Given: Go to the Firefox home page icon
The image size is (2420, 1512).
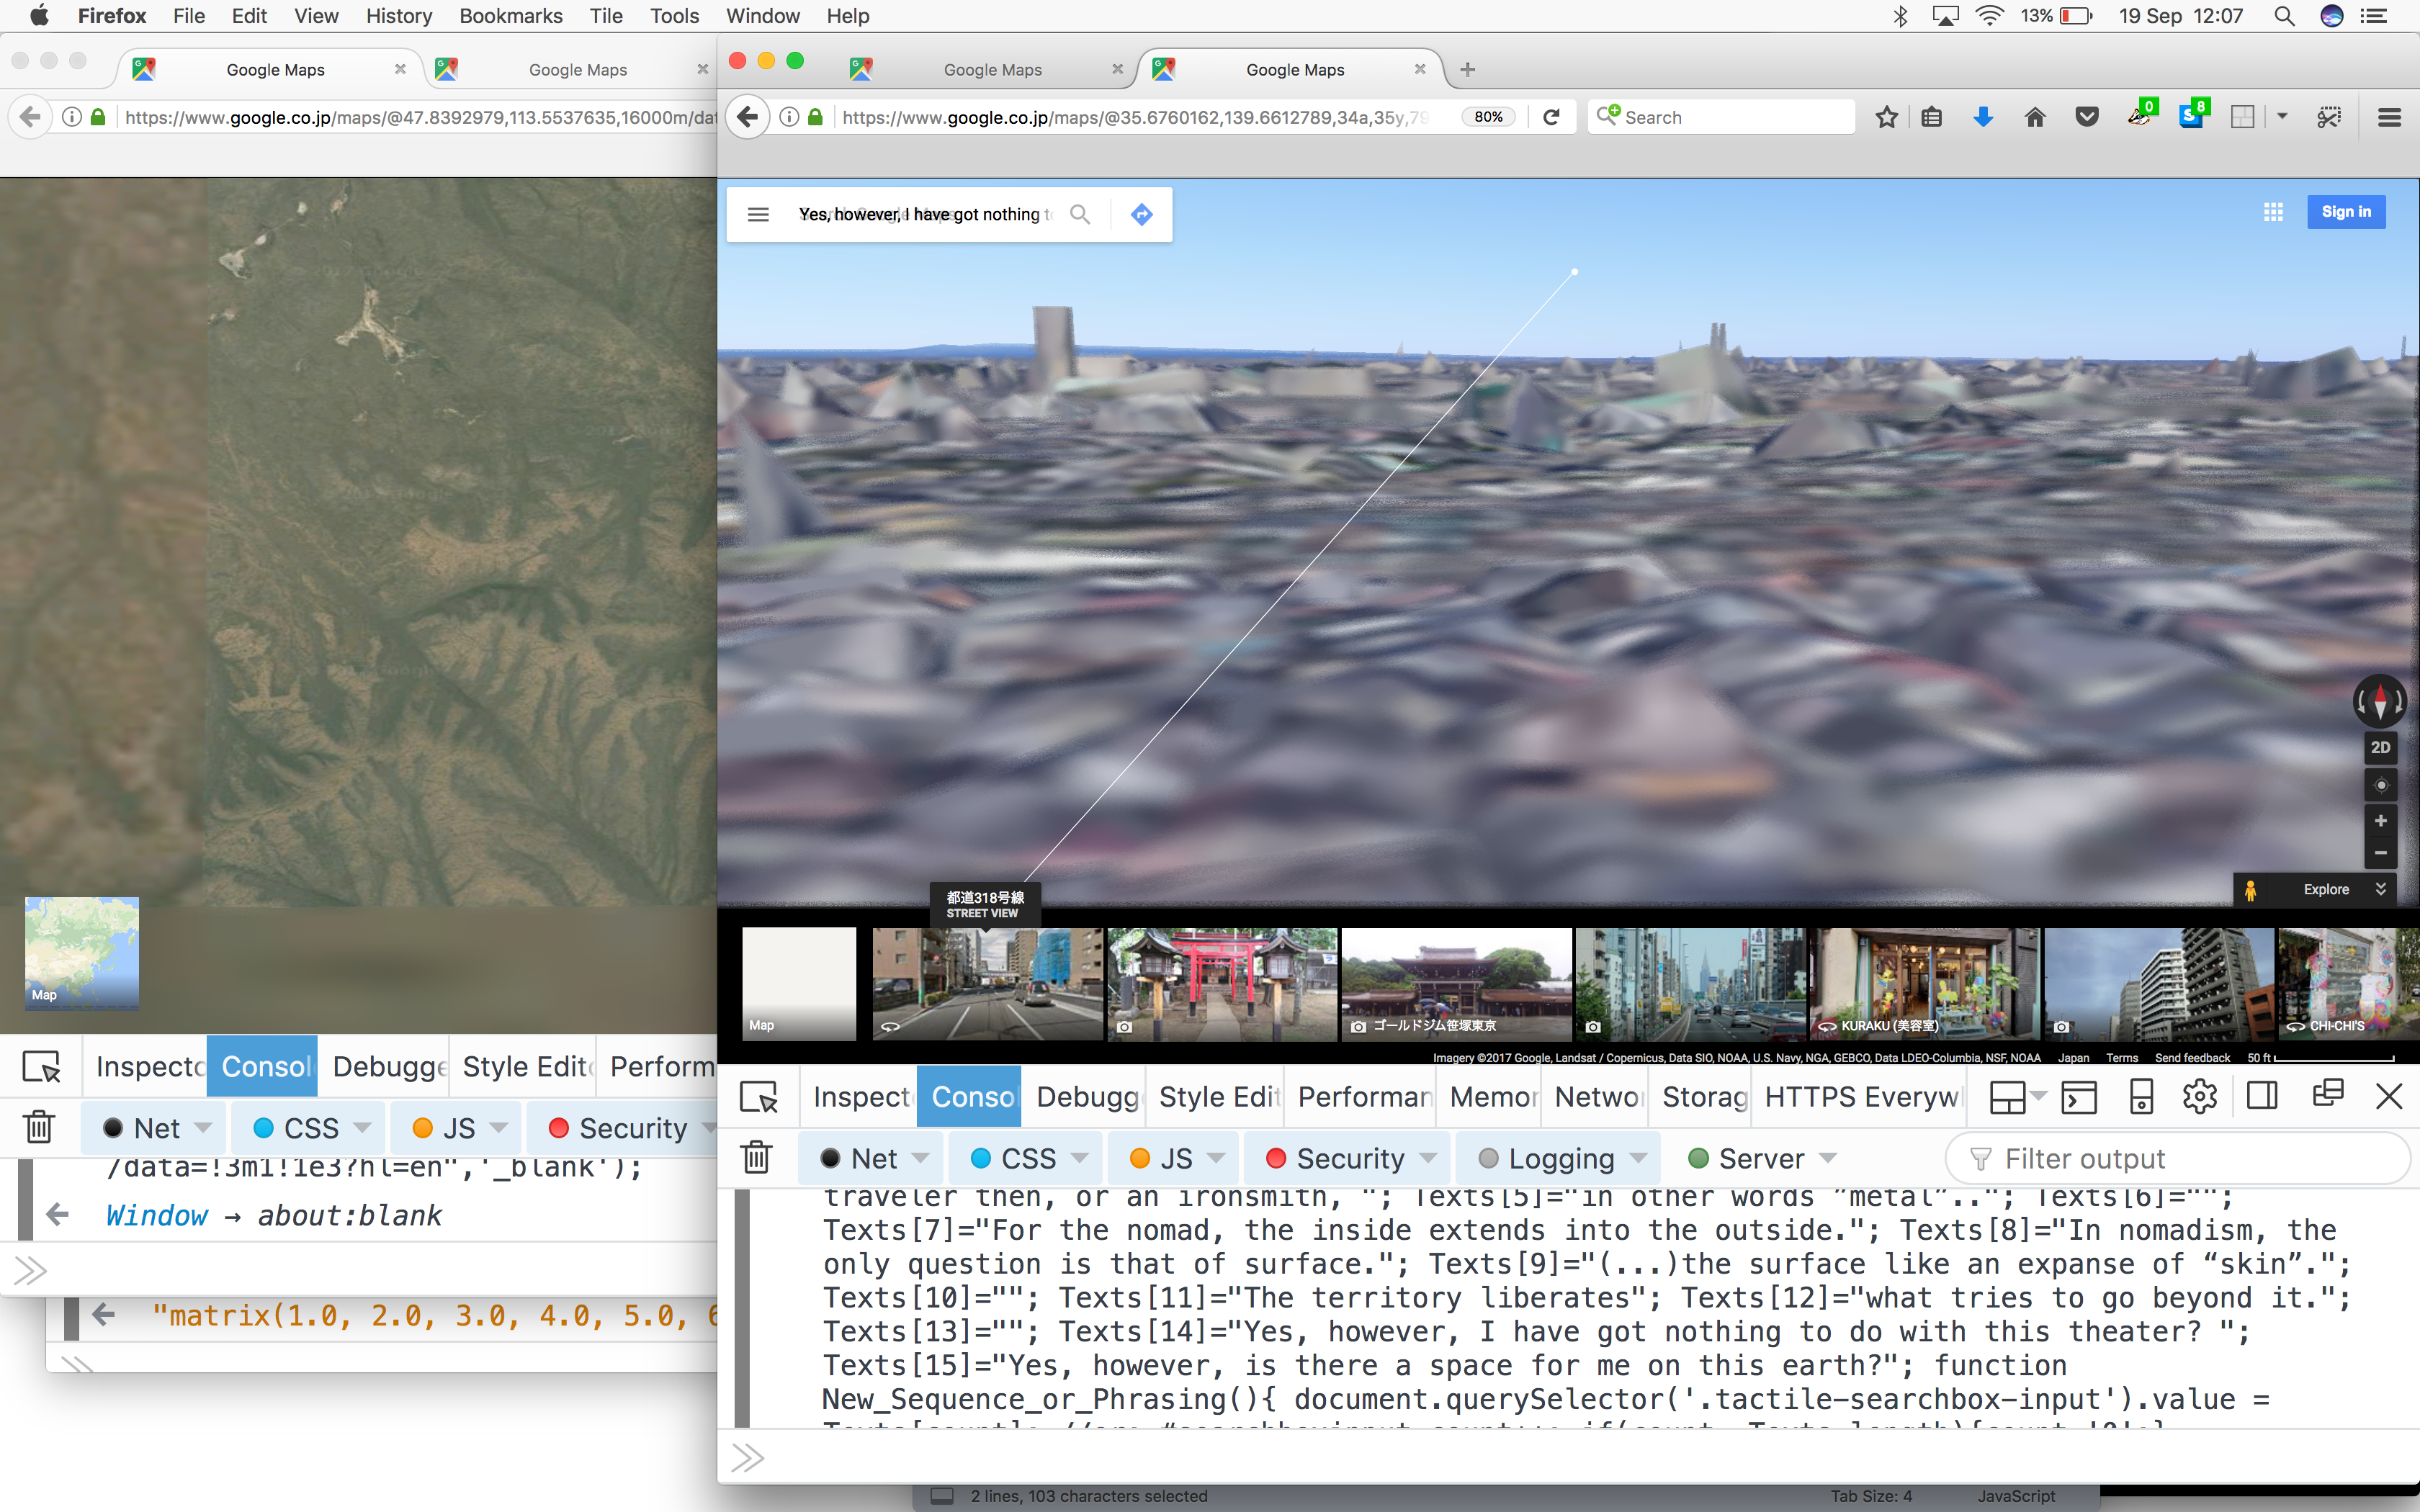Looking at the screenshot, I should [x=2035, y=117].
